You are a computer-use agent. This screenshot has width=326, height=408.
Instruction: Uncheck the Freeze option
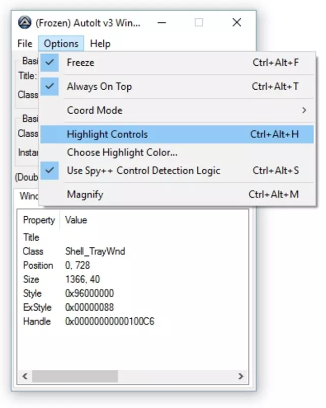click(x=177, y=62)
